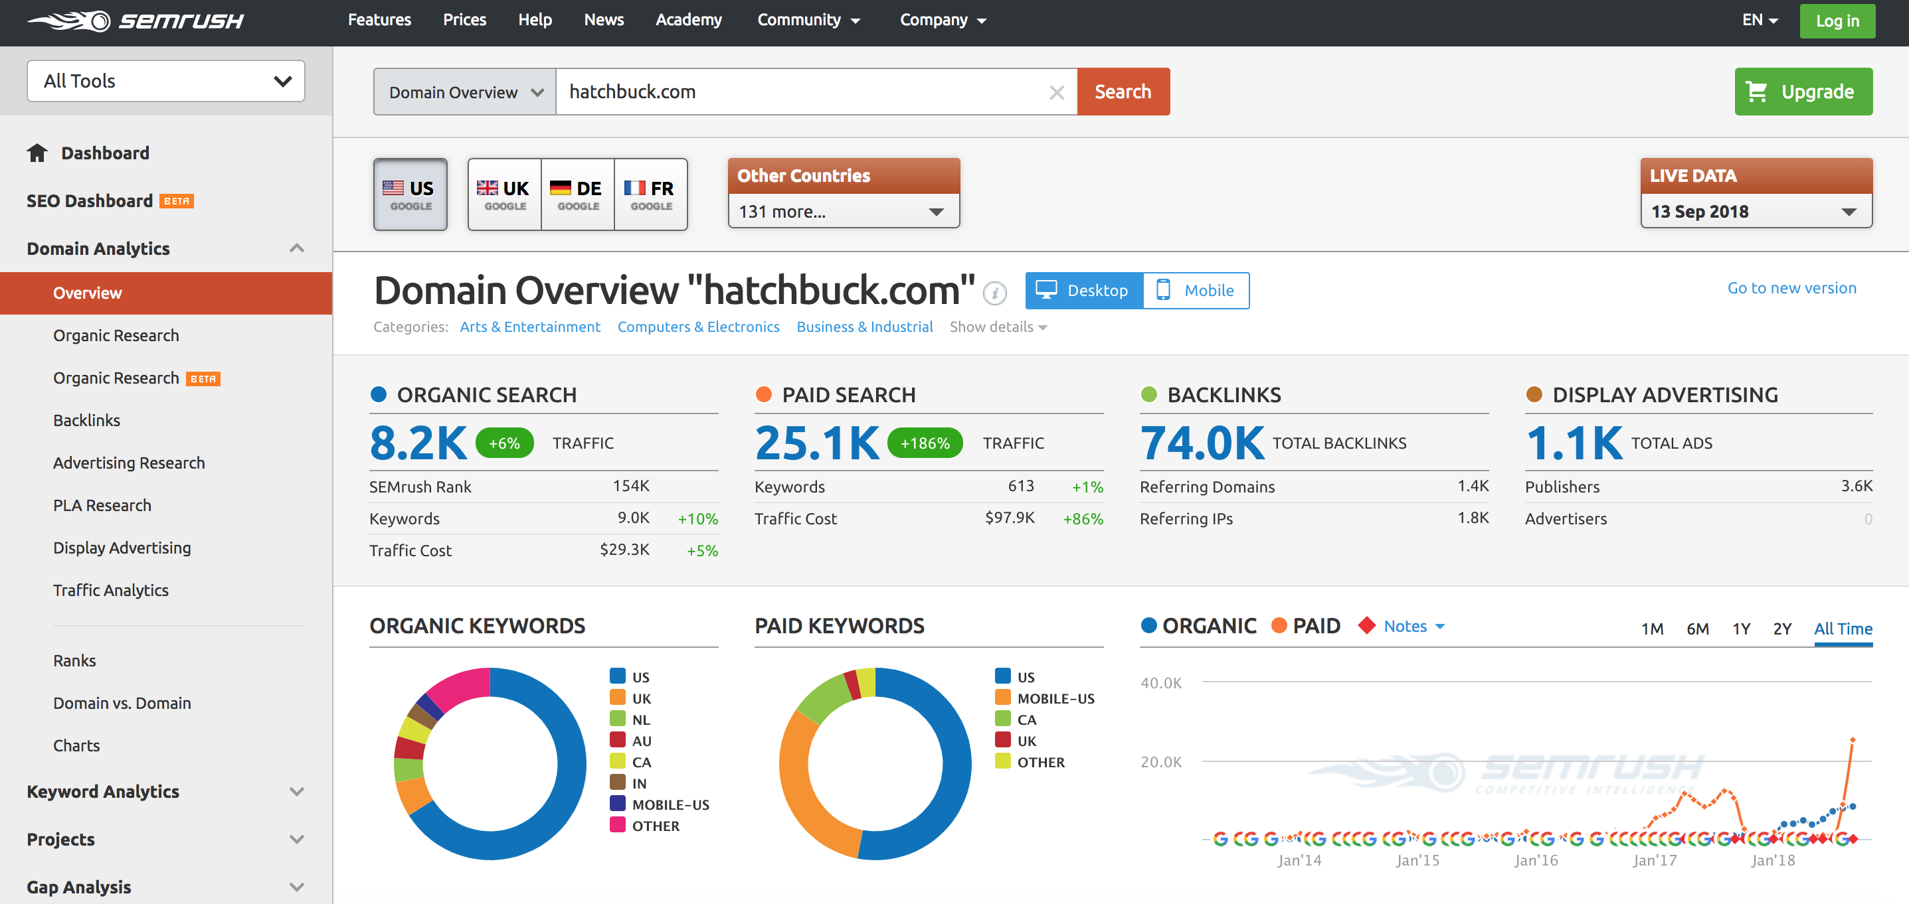
Task: Open Domain vs. Domain in the sidebar
Action: (122, 704)
